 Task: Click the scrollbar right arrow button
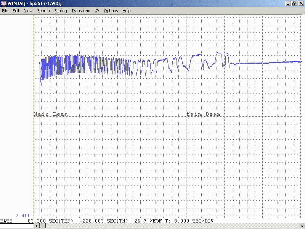pyautogui.click(x=302, y=226)
